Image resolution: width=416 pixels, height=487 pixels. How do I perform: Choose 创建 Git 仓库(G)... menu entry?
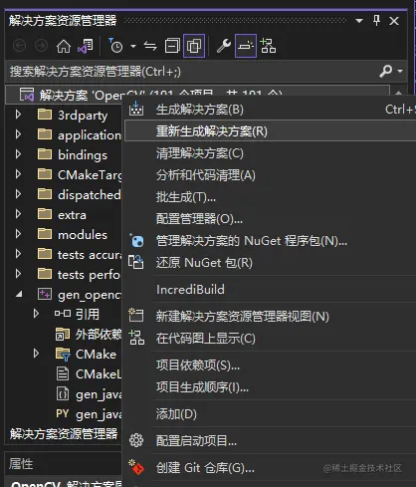pos(270,468)
